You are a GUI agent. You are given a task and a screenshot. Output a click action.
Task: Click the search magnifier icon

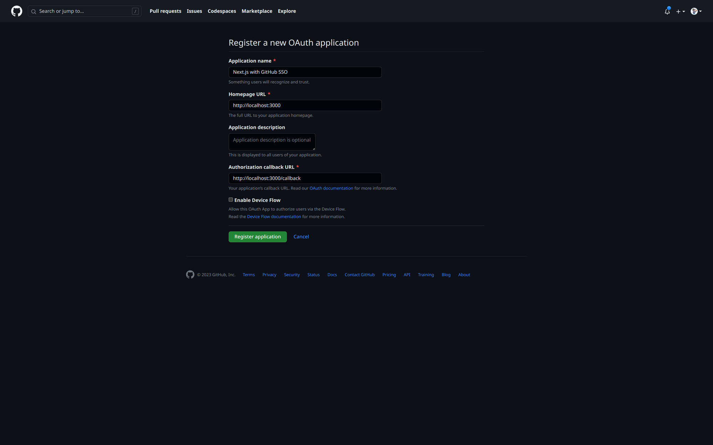coord(34,11)
